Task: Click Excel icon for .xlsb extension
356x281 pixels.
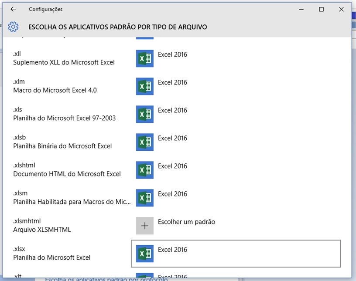Action: point(145,142)
